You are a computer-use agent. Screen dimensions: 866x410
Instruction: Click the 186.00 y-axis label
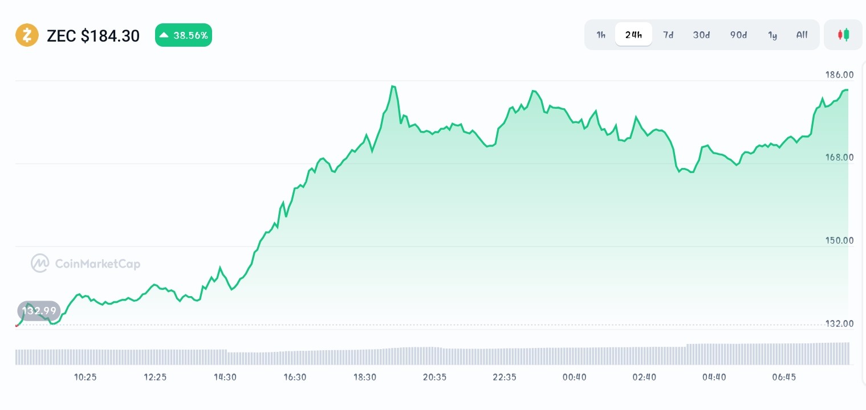(x=840, y=75)
